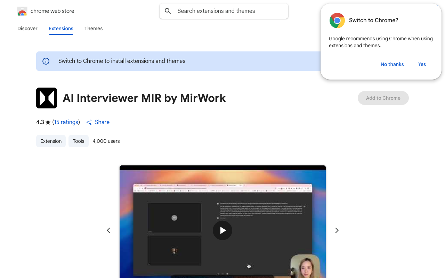The image size is (445, 278).
Task: Click the star rating icon
Action: click(48, 122)
